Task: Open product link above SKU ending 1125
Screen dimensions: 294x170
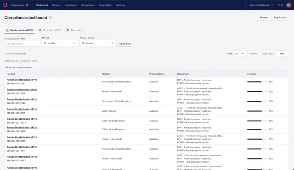Action: tap(22, 80)
